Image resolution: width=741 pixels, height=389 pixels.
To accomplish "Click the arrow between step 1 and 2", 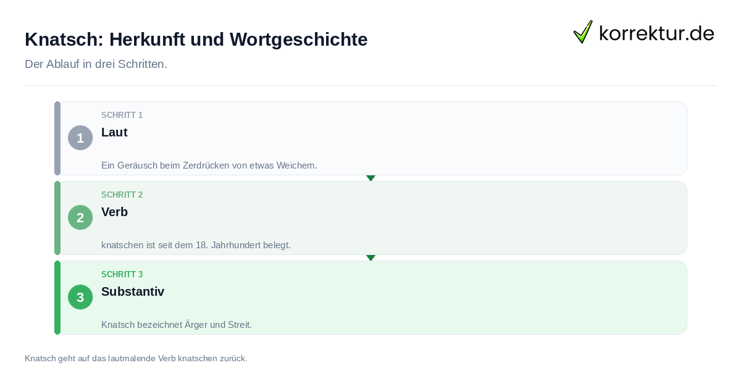I will (x=371, y=178).
